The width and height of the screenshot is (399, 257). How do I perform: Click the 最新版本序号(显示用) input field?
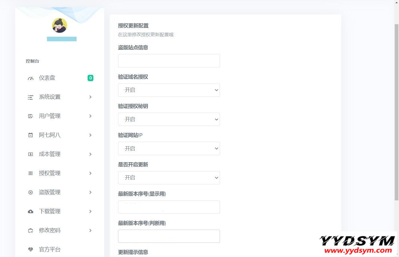(x=169, y=207)
